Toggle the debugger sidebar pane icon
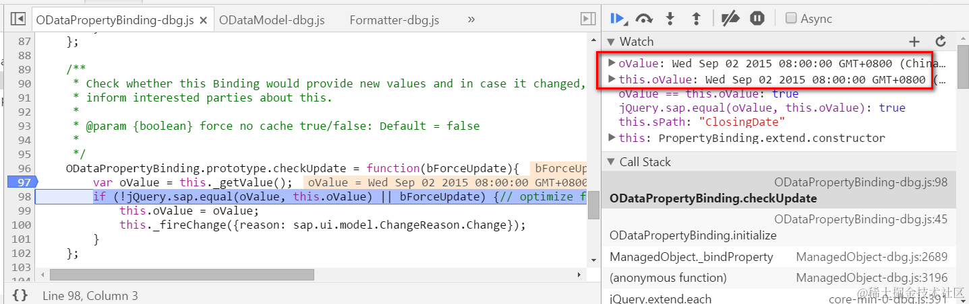The height and width of the screenshot is (304, 969). [589, 20]
